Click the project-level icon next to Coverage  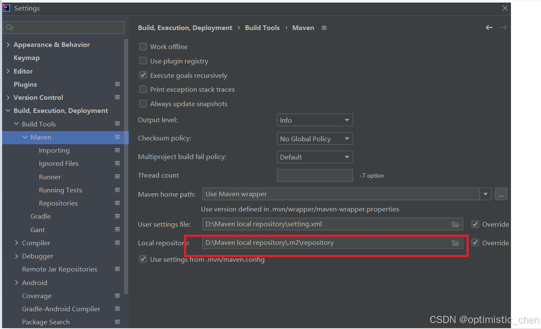118,296
